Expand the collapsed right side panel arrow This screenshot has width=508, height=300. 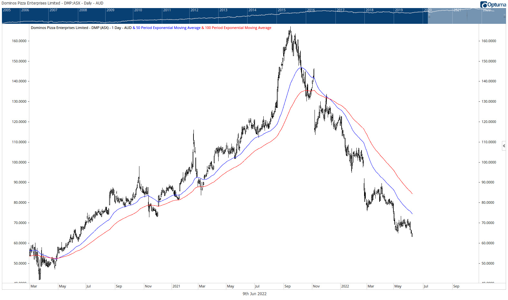(504, 146)
